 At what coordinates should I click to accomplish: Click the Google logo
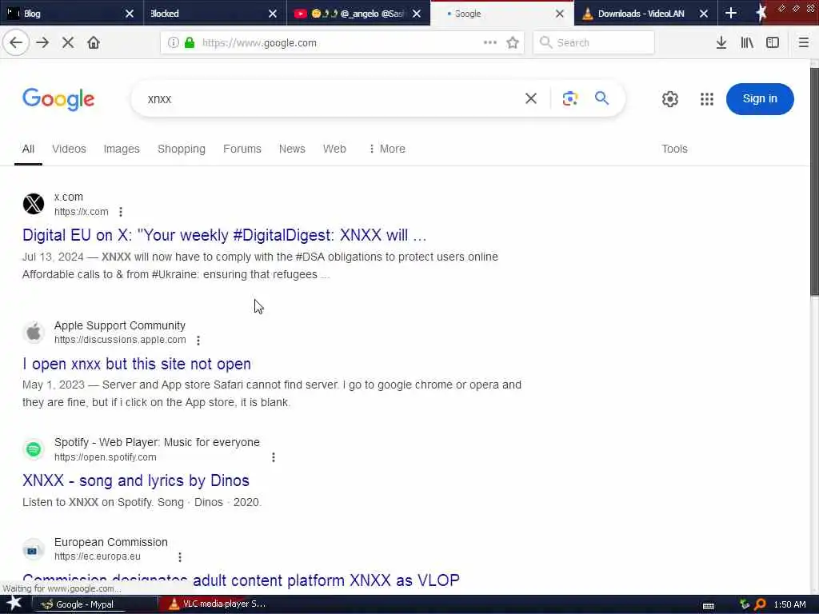(58, 99)
